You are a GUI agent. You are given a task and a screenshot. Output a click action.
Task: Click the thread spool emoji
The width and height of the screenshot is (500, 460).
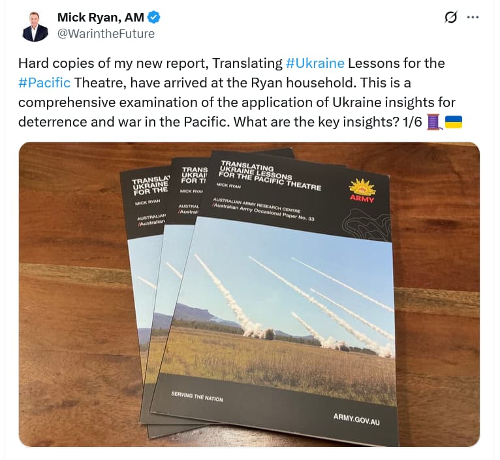pos(435,122)
